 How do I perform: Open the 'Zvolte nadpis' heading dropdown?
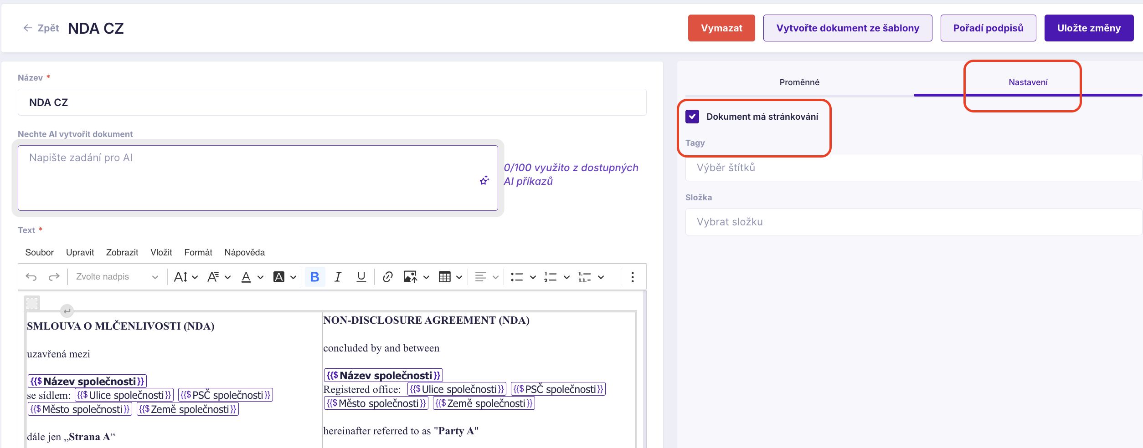point(117,277)
